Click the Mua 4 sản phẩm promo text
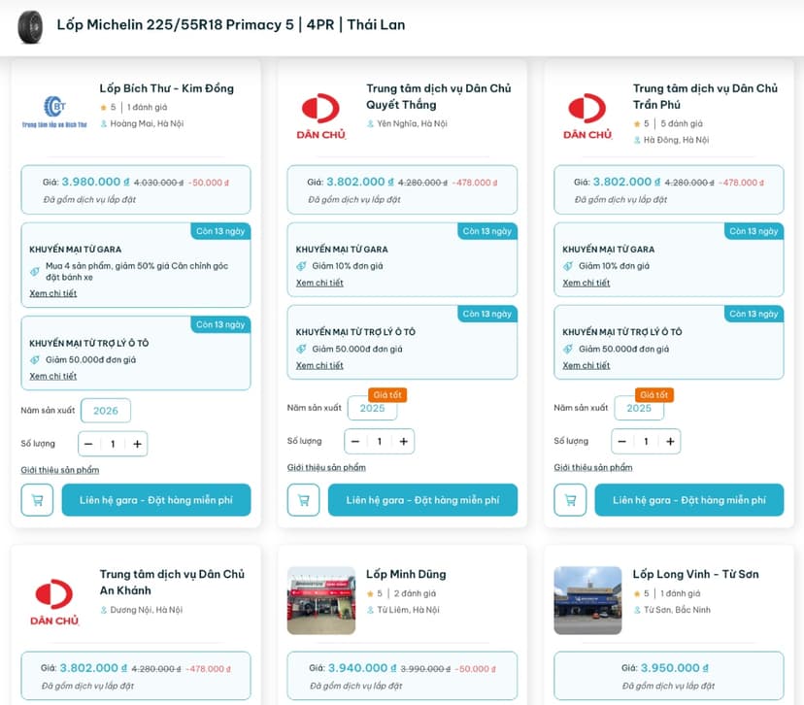This screenshot has height=705, width=804. (x=137, y=271)
